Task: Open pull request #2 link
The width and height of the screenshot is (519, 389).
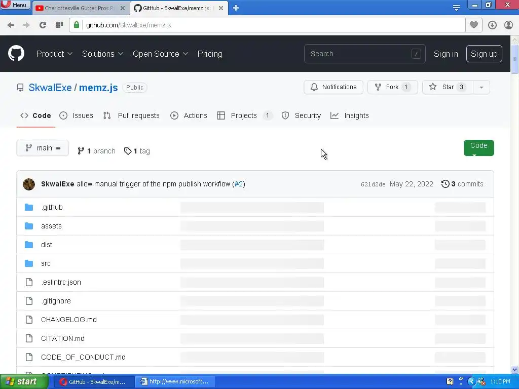Action: (x=239, y=184)
